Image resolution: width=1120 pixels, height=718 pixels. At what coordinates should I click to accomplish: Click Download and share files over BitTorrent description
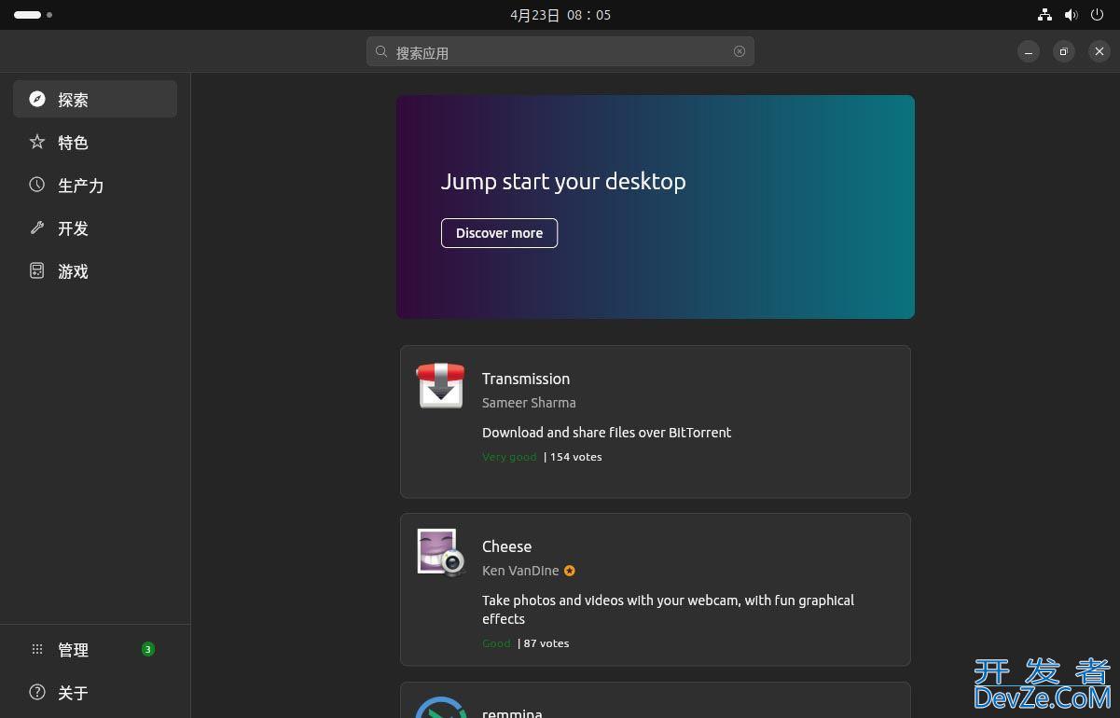pos(606,433)
